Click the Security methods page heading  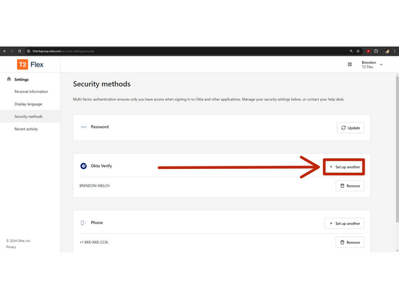click(102, 84)
